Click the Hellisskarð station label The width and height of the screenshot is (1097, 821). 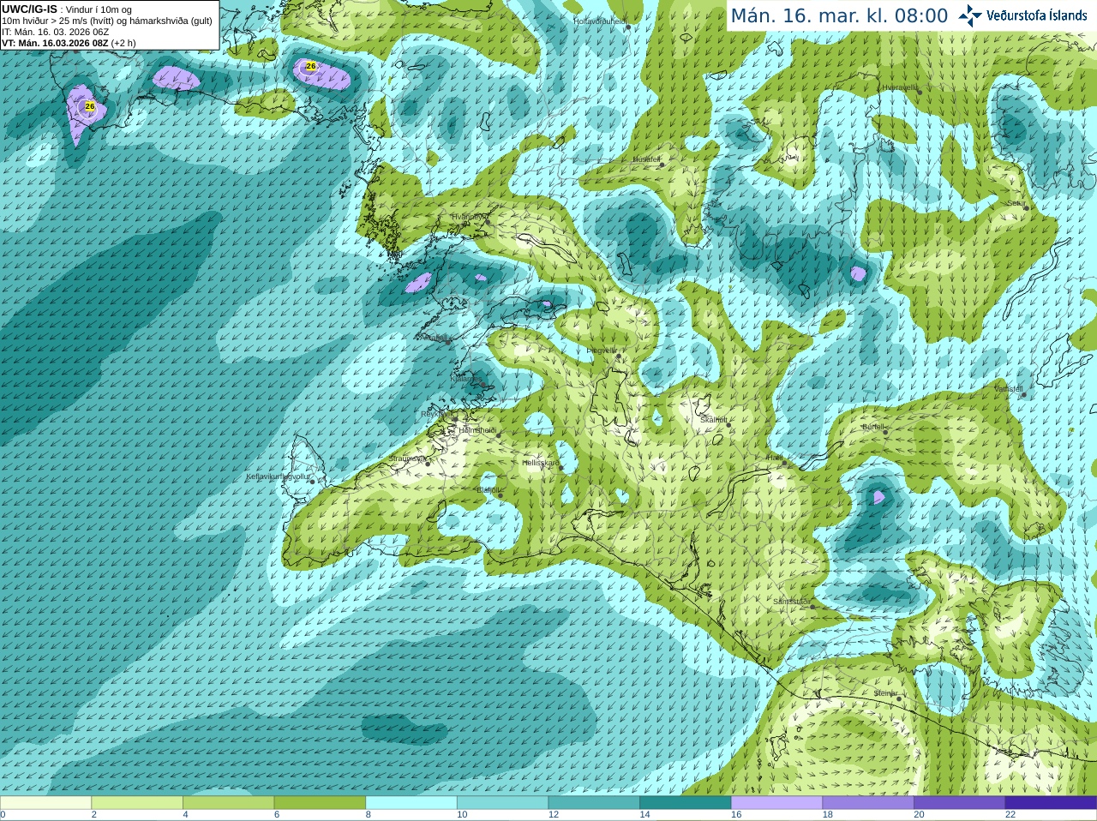(541, 463)
